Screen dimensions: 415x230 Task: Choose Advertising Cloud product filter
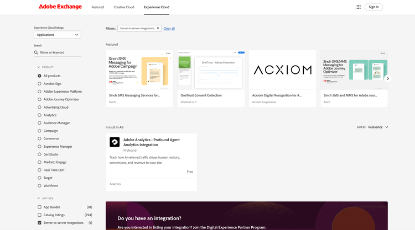pos(39,108)
